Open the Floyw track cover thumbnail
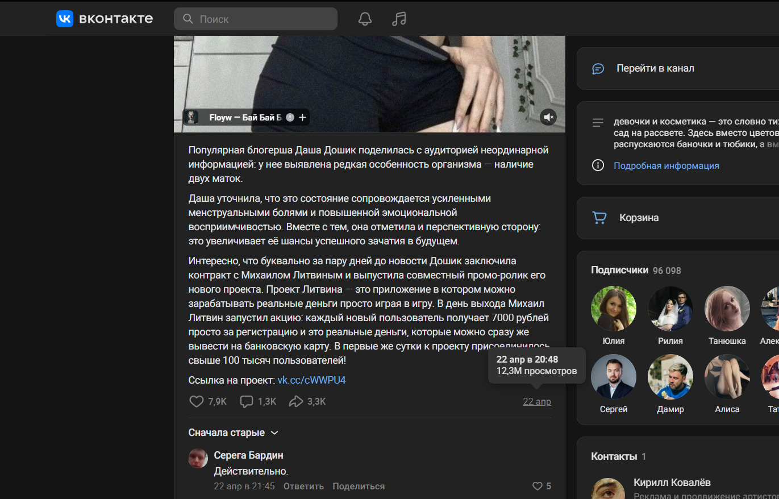This screenshot has height=499, width=779. click(192, 117)
